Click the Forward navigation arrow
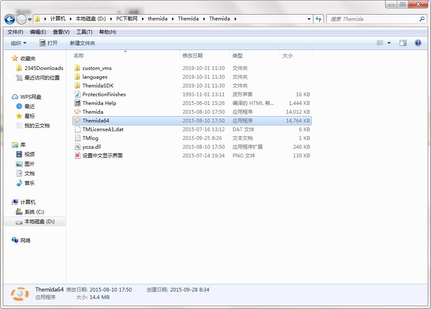Viewport: 431px width, 309px height. (x=21, y=19)
